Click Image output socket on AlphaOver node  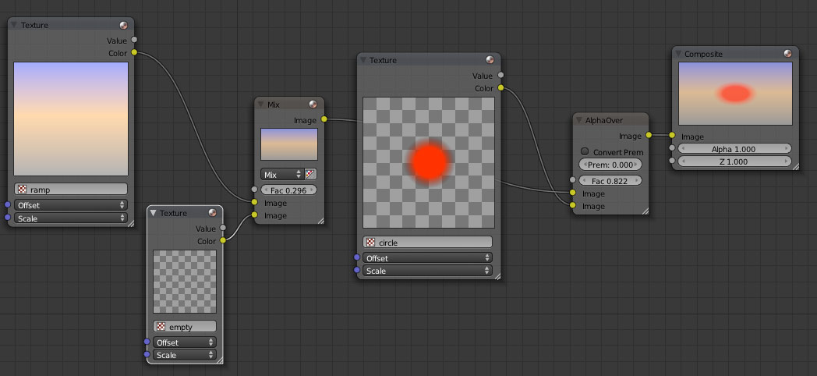point(649,135)
